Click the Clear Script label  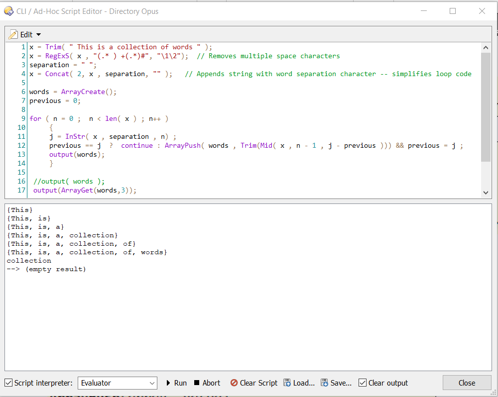258,383
